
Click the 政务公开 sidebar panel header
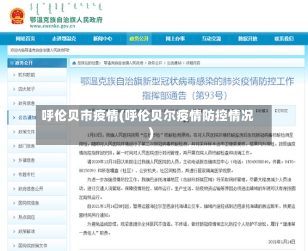pos(37,63)
